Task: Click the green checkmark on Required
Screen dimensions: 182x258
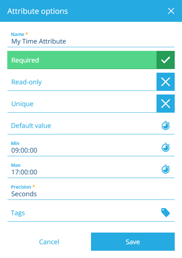Action: [166, 60]
